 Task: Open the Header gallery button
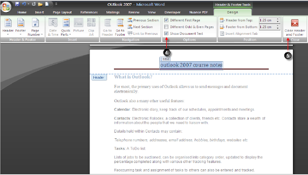pos(8,27)
